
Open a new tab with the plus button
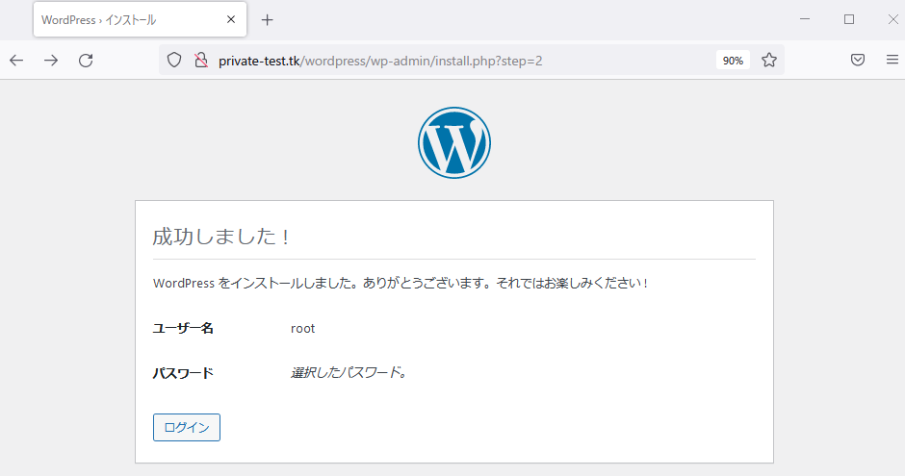(267, 20)
